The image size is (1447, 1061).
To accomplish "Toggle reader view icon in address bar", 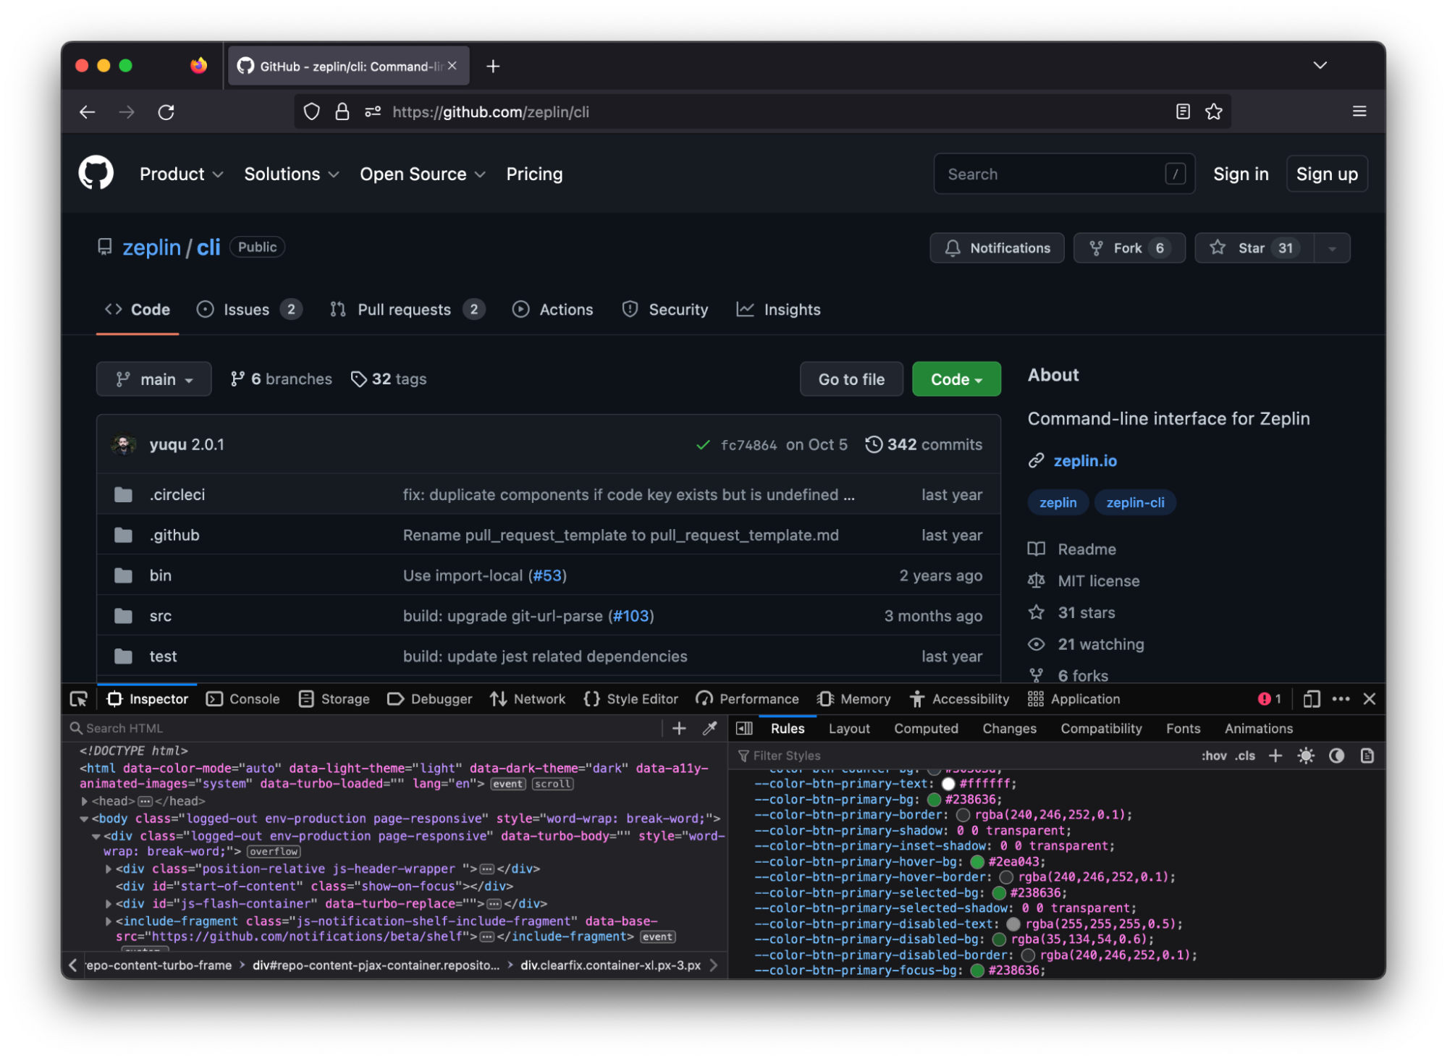I will (1183, 111).
